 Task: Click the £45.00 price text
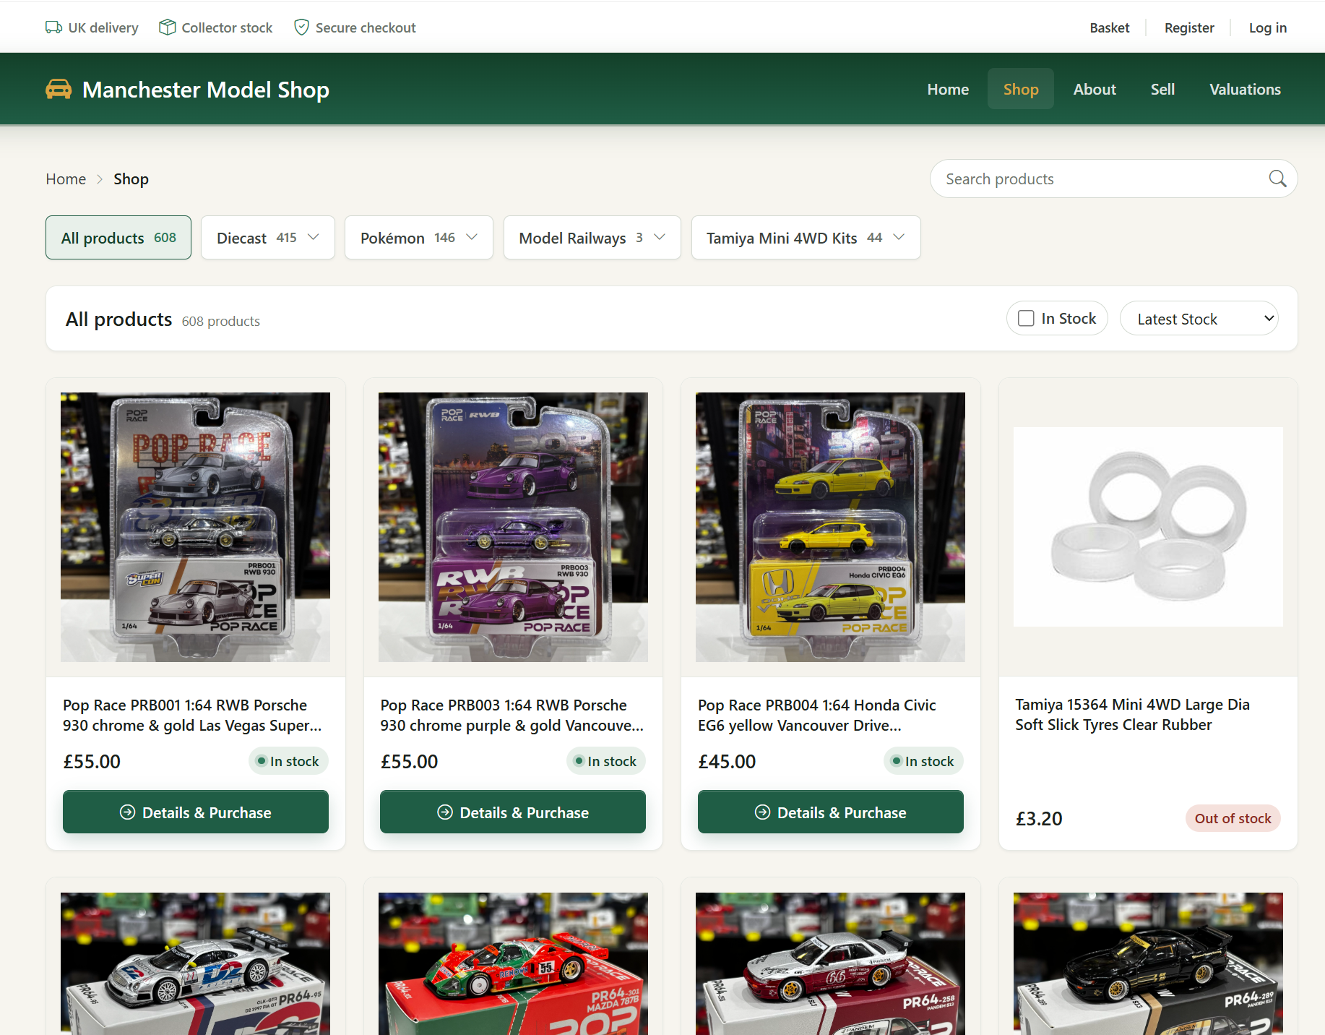point(727,762)
